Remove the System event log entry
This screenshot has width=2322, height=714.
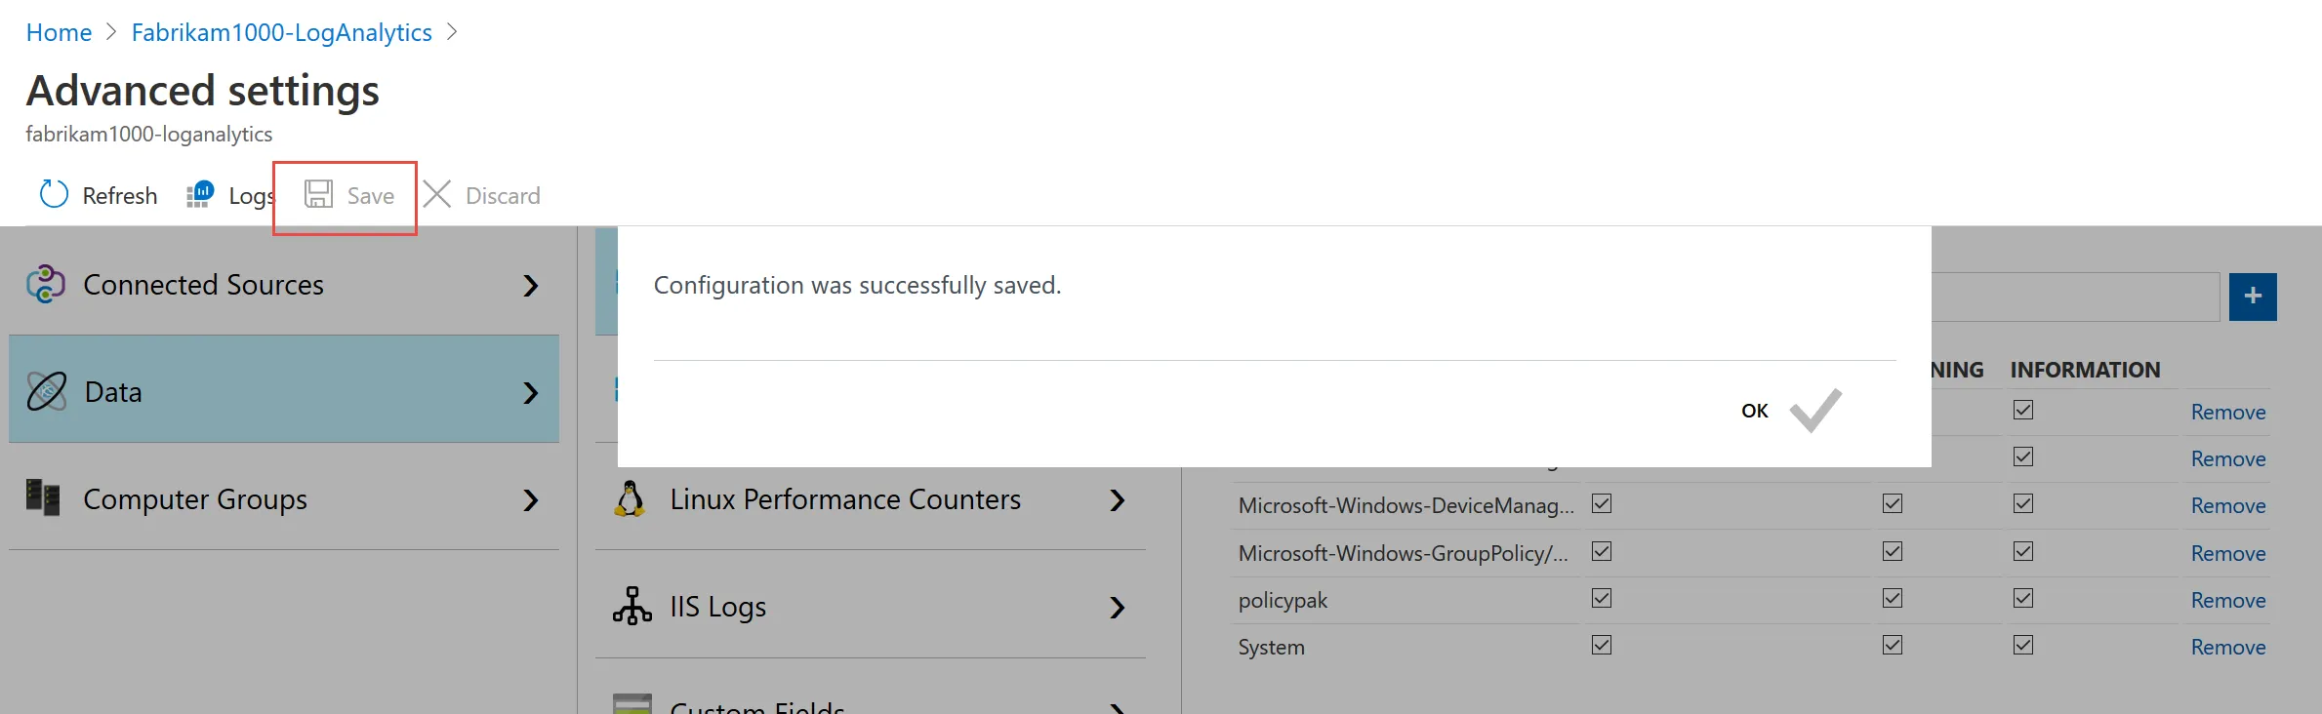point(2227,647)
